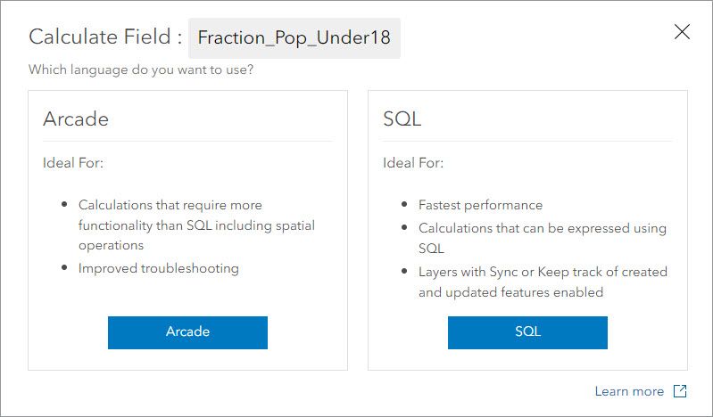713x417 pixels.
Task: Close the Calculate Field dialog
Action: [x=683, y=32]
